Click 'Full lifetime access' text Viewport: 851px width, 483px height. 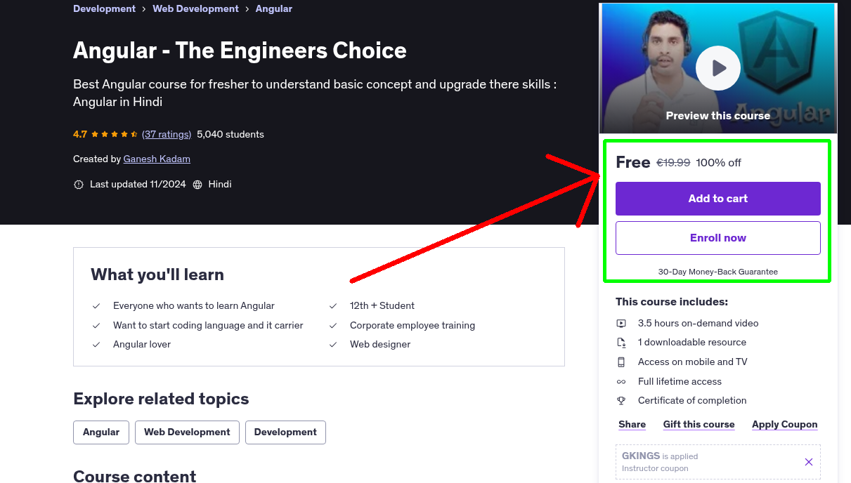click(680, 382)
